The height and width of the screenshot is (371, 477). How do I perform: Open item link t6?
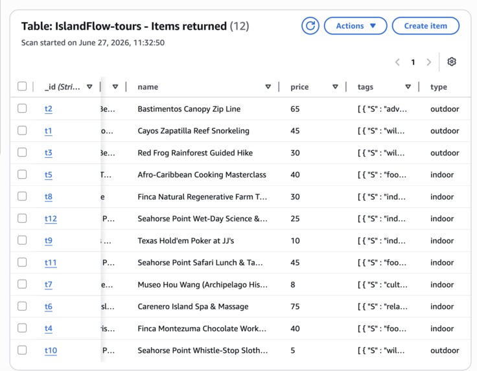click(49, 307)
